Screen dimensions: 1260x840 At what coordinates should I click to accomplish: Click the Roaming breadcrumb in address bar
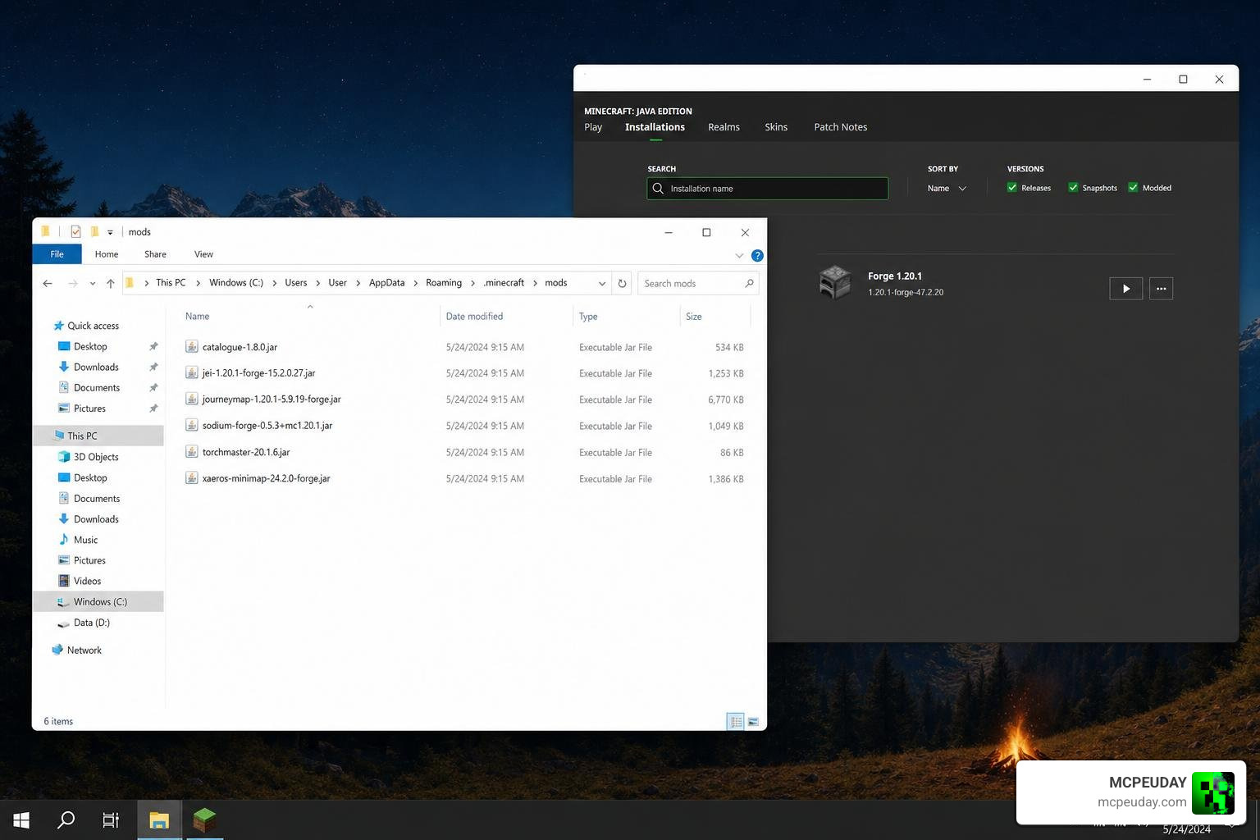(444, 283)
